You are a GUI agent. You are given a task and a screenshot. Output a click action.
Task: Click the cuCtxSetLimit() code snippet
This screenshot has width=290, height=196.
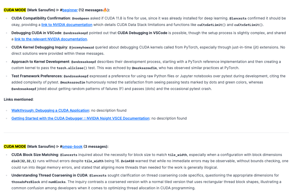click(249, 25)
